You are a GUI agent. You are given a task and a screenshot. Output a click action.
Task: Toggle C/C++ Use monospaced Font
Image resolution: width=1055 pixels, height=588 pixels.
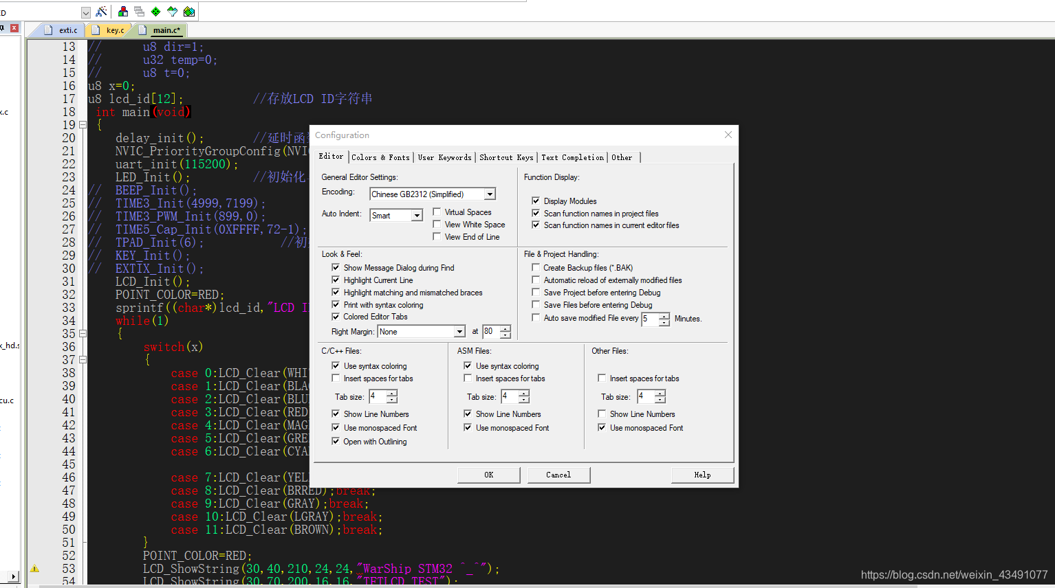point(336,427)
